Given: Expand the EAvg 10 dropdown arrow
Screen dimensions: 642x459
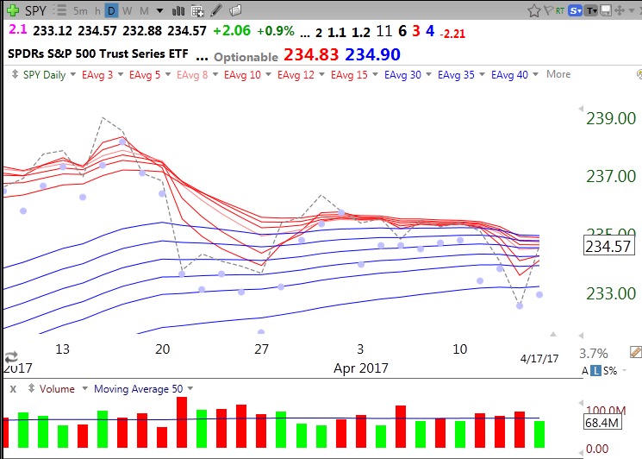Looking at the screenshot, I should (x=268, y=74).
